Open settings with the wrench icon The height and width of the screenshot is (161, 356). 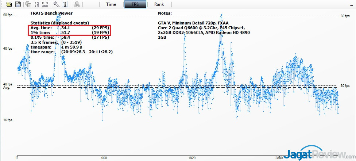point(57,5)
